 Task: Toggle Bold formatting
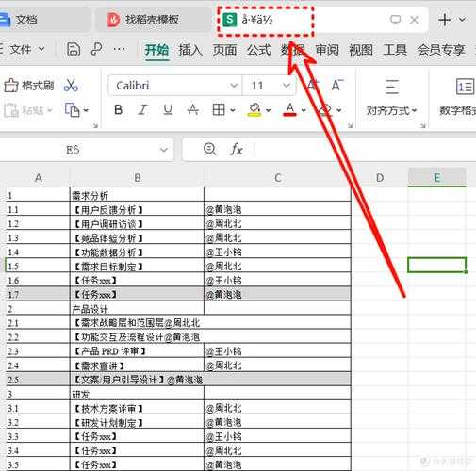119,110
